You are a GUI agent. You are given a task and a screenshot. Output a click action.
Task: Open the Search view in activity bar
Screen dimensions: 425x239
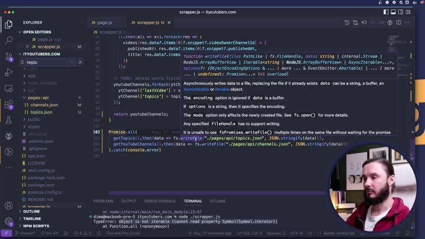coord(9,40)
